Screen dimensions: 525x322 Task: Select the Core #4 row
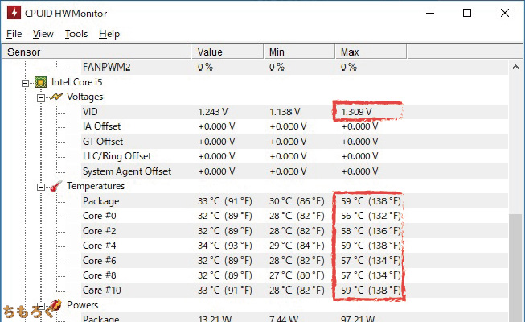294,246
